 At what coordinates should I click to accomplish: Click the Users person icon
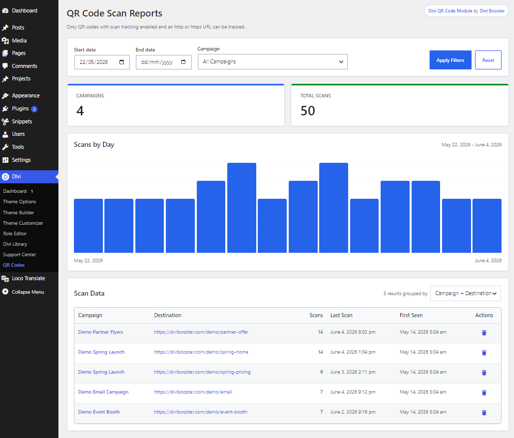[5, 134]
